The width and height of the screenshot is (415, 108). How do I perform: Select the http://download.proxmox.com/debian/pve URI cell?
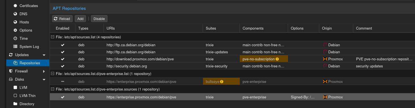click(153, 59)
